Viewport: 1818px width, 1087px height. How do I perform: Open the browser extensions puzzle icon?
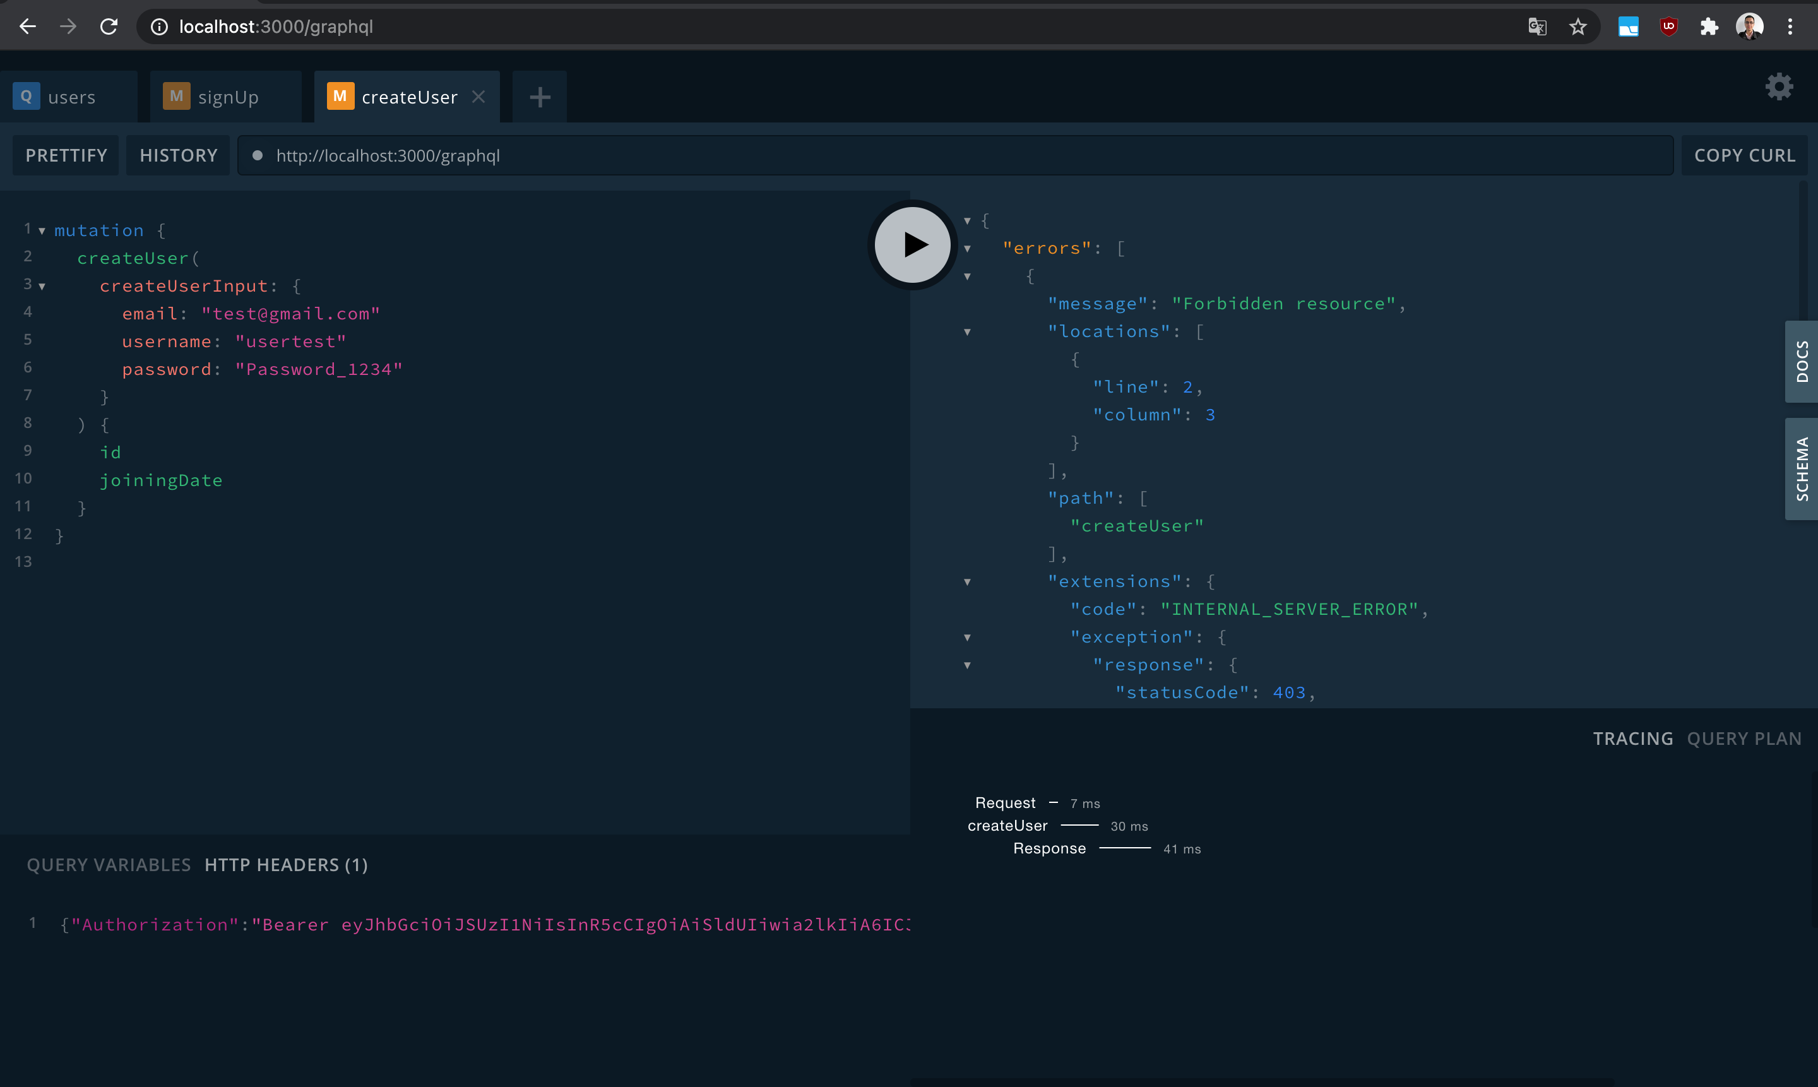pos(1709,27)
